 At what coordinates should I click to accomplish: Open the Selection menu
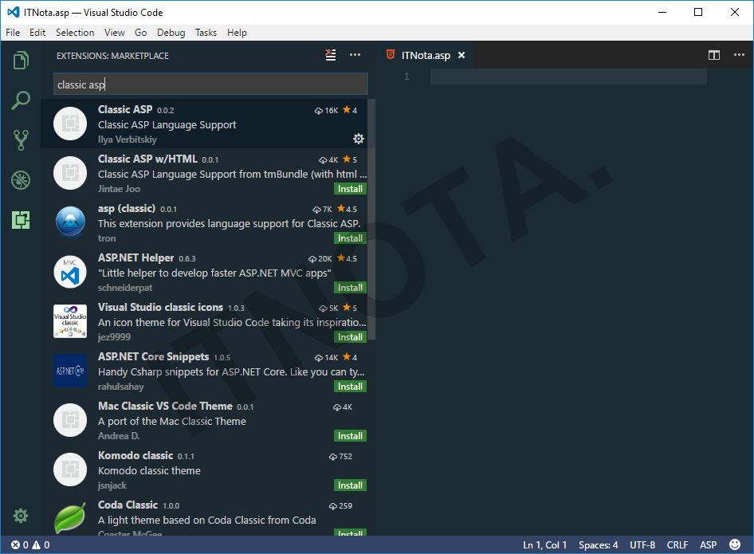[x=75, y=33]
